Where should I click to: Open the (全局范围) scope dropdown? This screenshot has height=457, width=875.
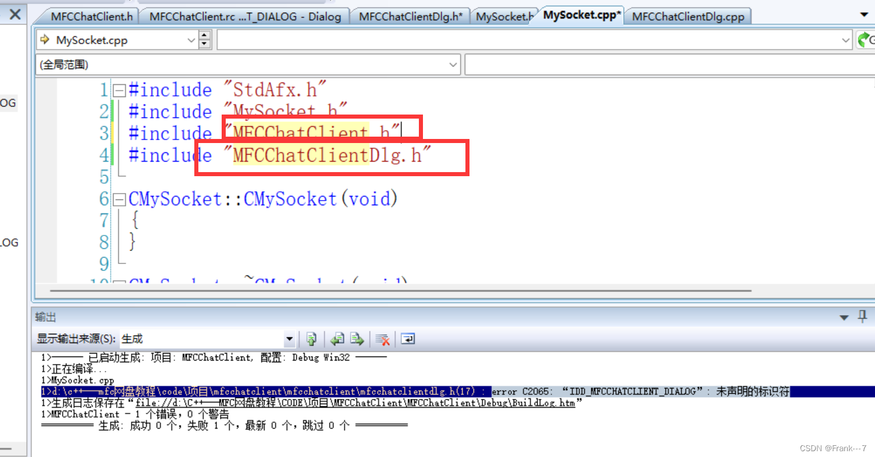453,64
